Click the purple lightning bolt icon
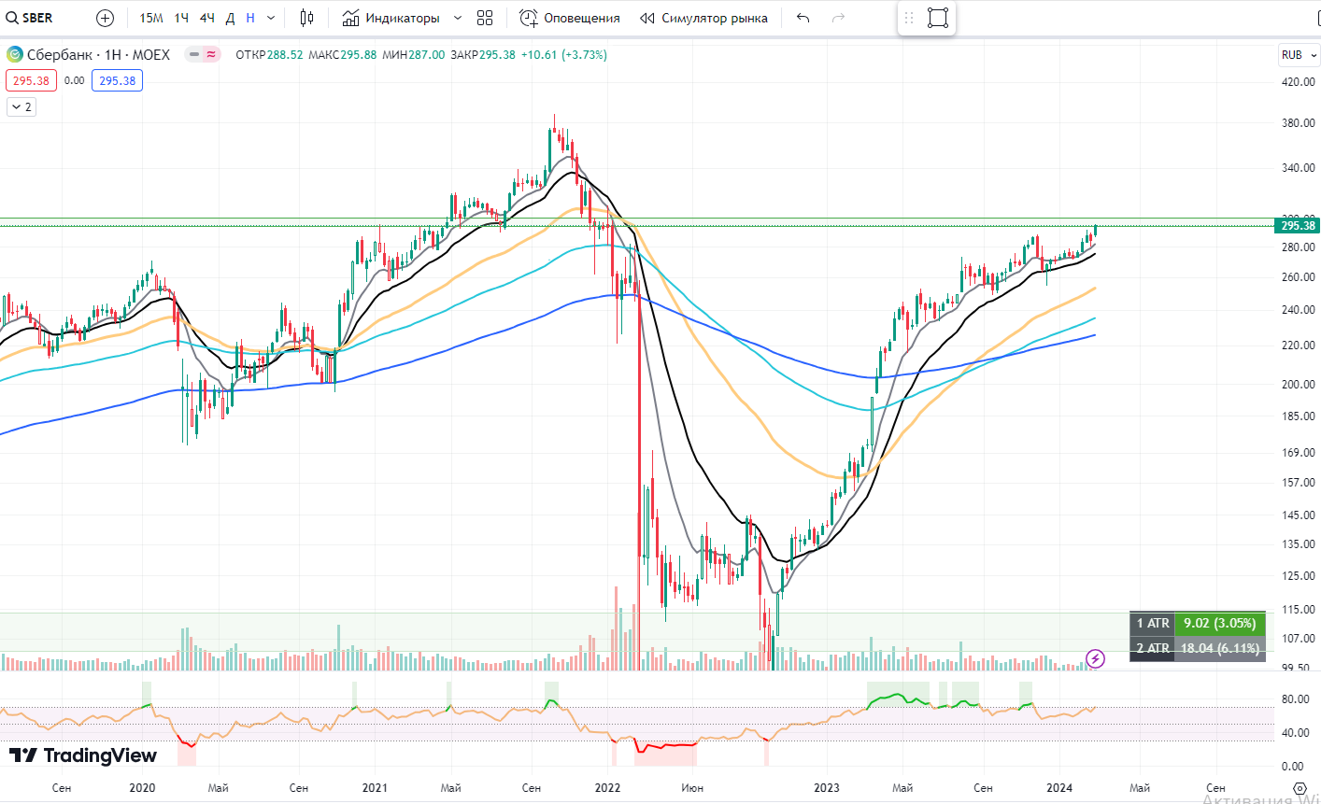Screen dimensions: 1321x804 click(x=1096, y=659)
